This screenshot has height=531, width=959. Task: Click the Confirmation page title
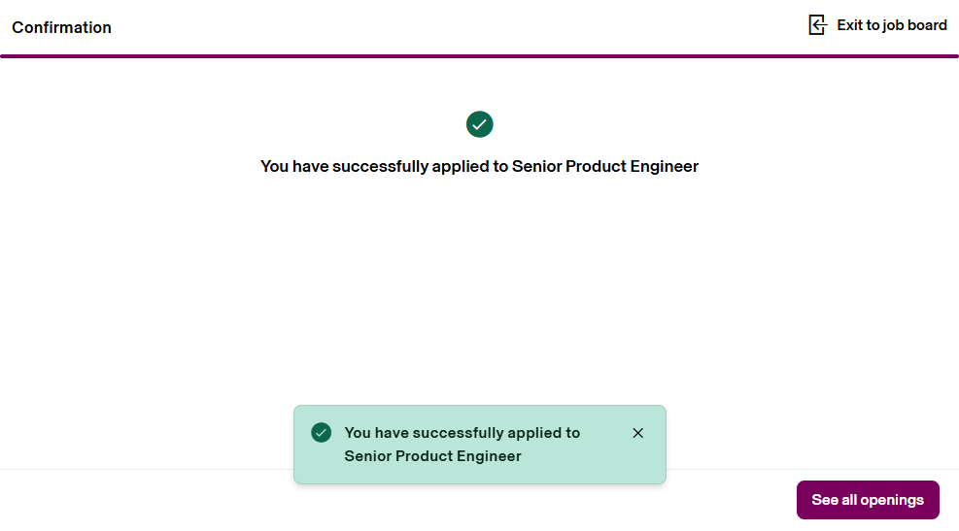click(61, 27)
